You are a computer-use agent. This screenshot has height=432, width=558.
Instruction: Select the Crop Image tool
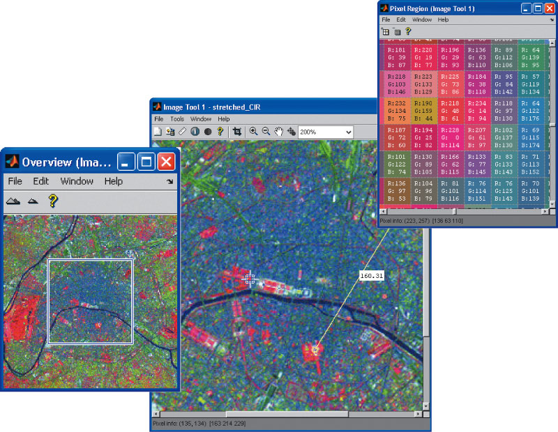[x=237, y=132]
